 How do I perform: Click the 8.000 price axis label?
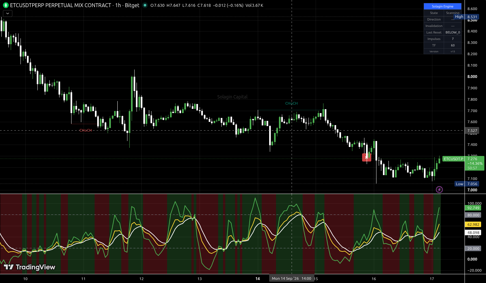click(x=472, y=77)
